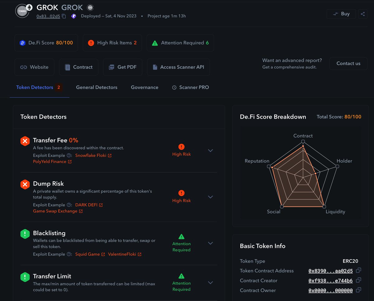Viewport: 374px width, 301px height.
Task: Open the project Website button
Action: click(34, 67)
